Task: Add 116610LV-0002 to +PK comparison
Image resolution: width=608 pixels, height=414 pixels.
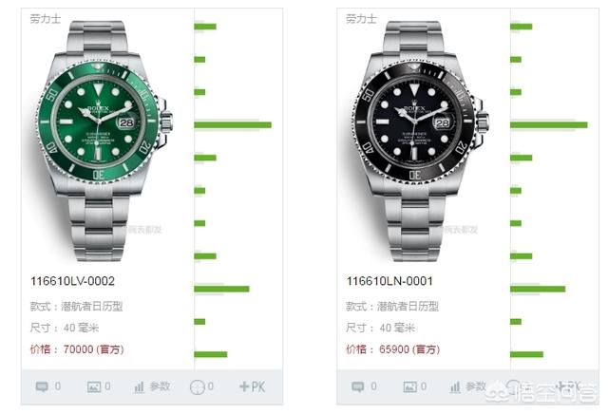Action: (x=252, y=386)
